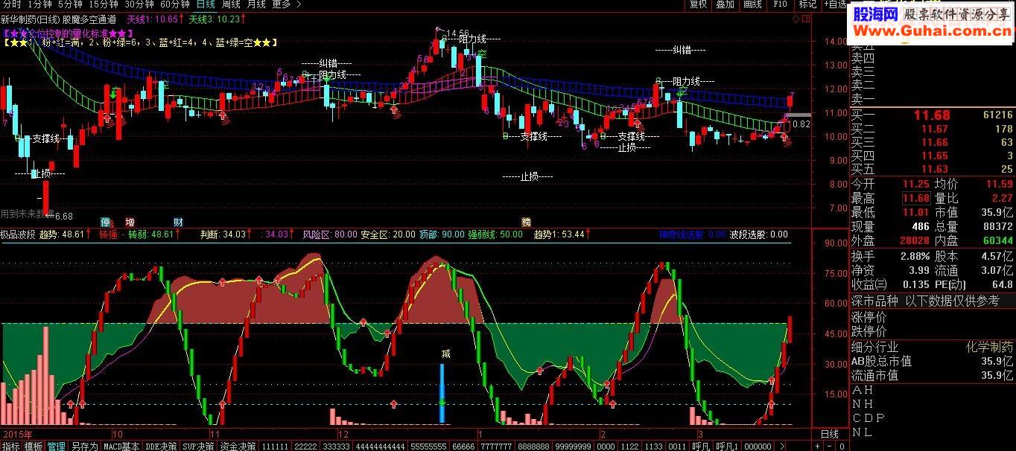Select the 8888888 template tab
This screenshot has width=1016, height=451.
[x=535, y=446]
